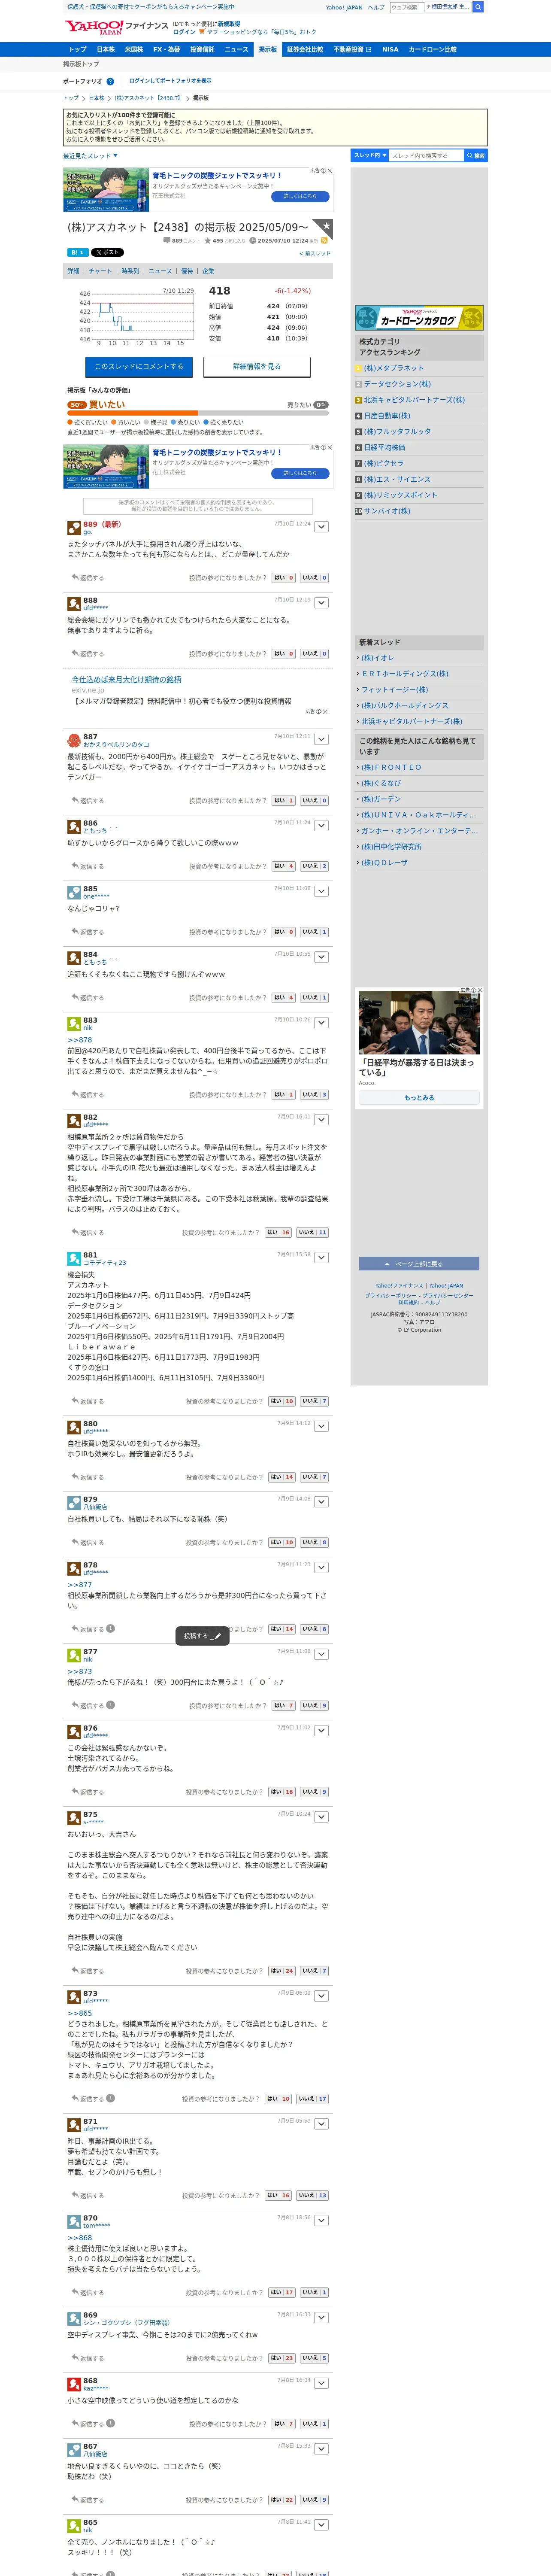Vote はい on post 888
This screenshot has width=551, height=2576.
284,653
